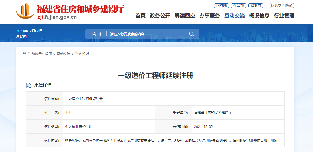Open the 概况信息 menu item
Image resolution: width=313 pixels, height=152 pixels.
259,16
